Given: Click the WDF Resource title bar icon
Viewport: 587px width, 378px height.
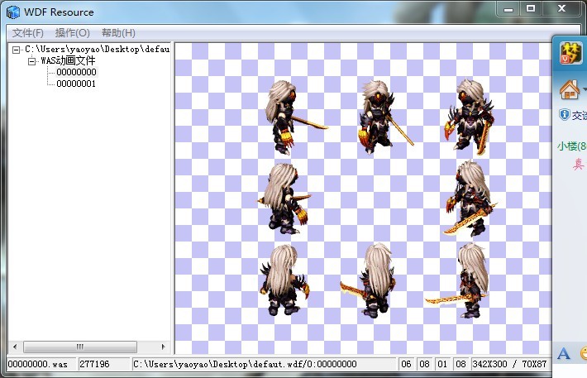Looking at the screenshot, I should click(x=13, y=12).
